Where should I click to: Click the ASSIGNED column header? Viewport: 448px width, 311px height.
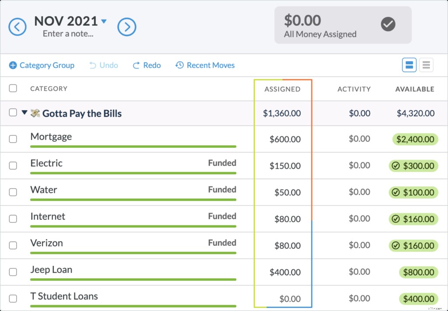tap(282, 89)
